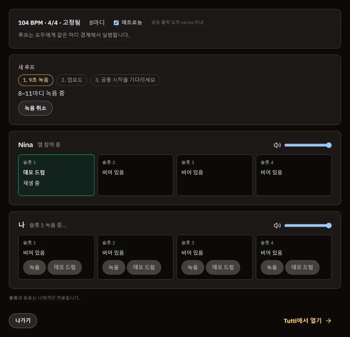Click the 8마디 label

(97, 23)
